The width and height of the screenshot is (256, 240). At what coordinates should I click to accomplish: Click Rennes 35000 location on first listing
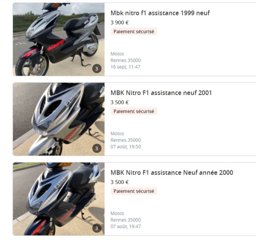pos(126,60)
